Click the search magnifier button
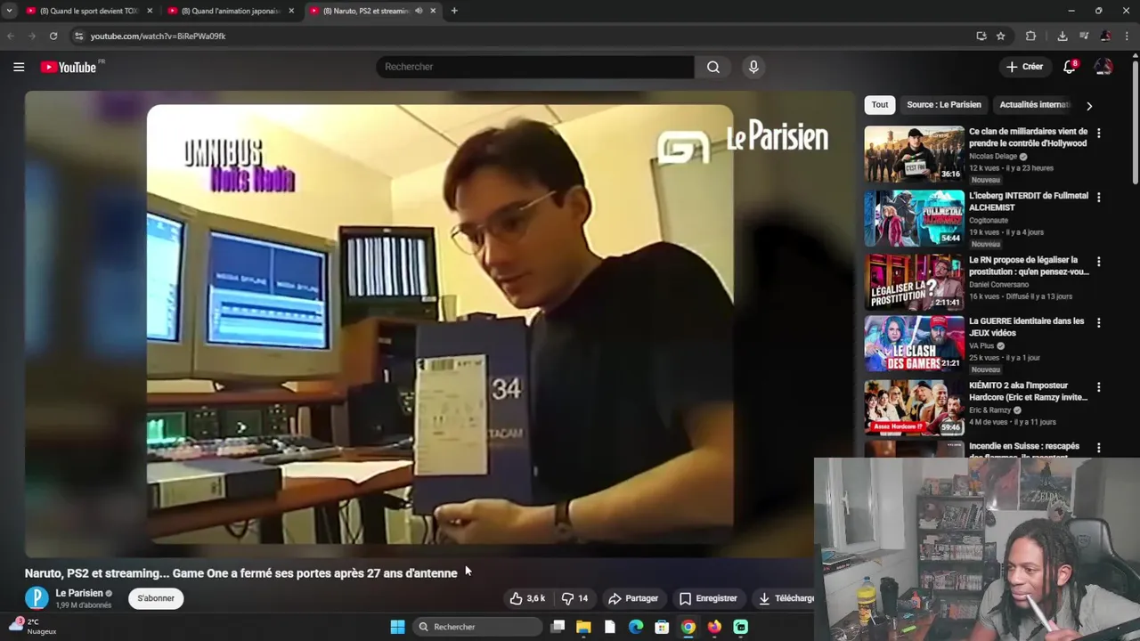Screen dimensions: 1140x641 (713, 67)
